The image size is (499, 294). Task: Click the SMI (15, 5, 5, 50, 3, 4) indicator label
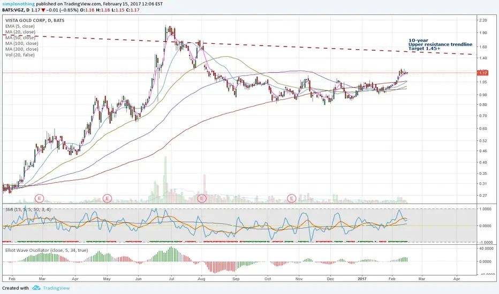coord(28,209)
